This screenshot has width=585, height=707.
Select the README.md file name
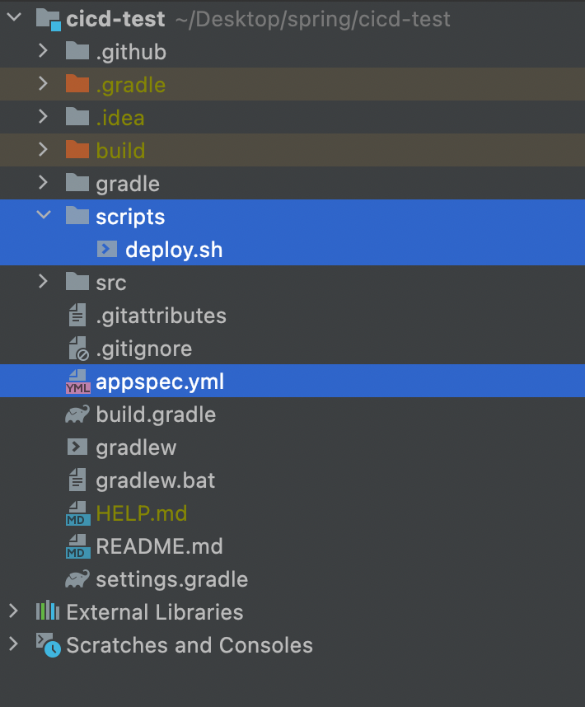point(159,546)
